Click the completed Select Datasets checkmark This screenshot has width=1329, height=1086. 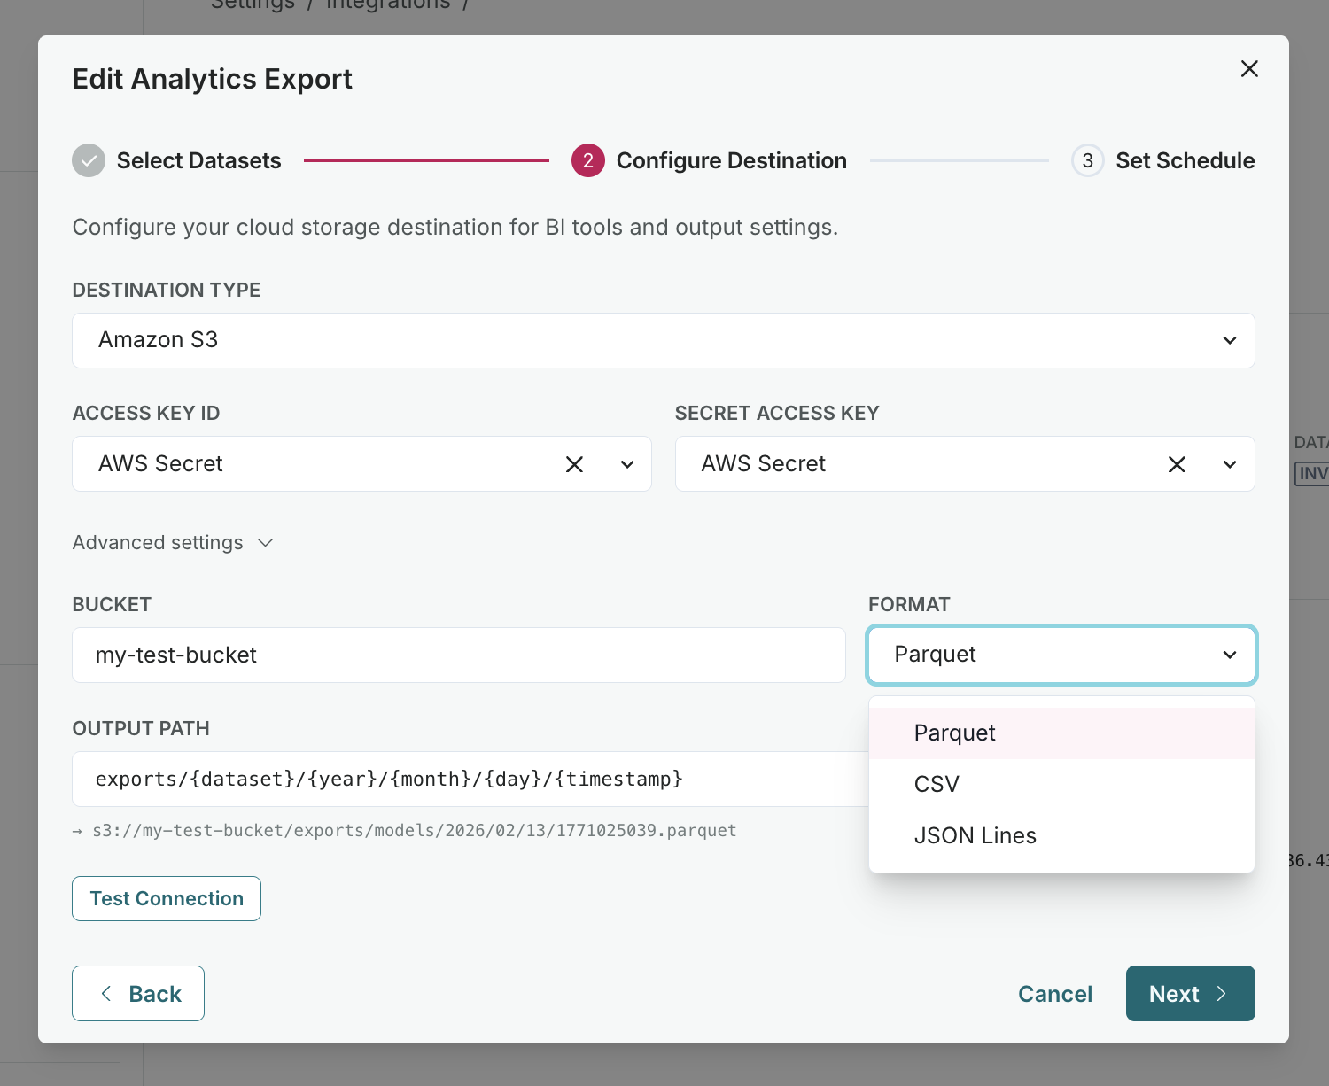click(89, 160)
